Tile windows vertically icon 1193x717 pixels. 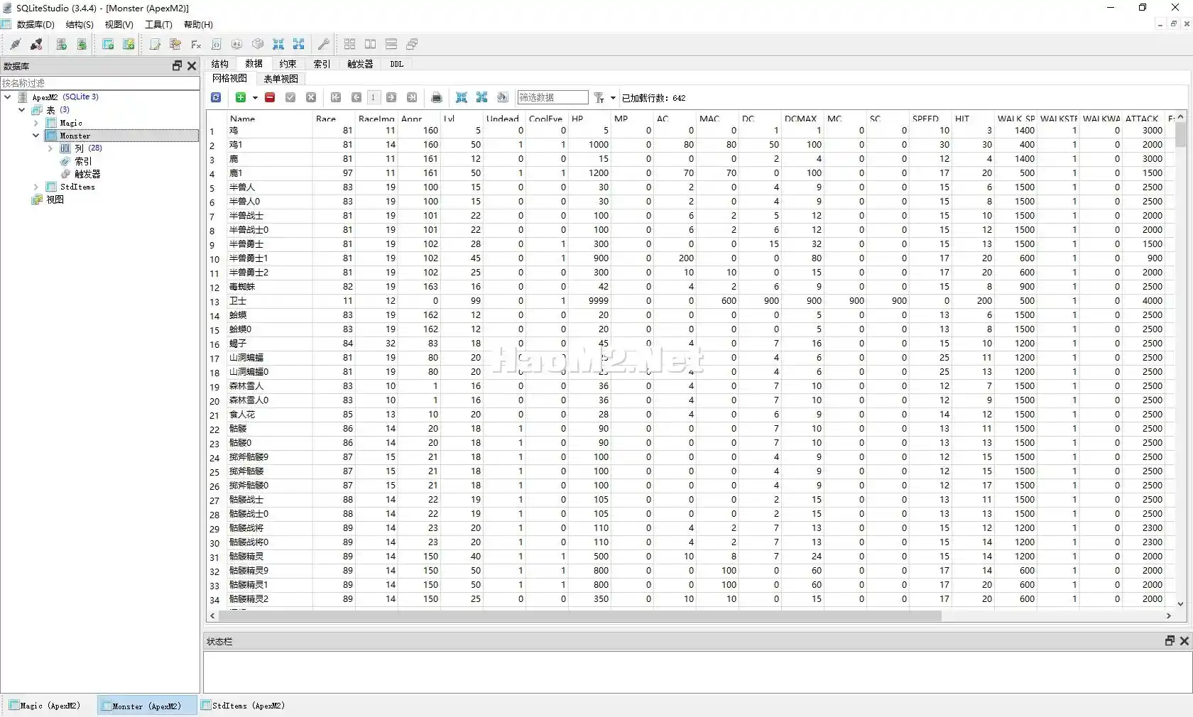coord(391,44)
